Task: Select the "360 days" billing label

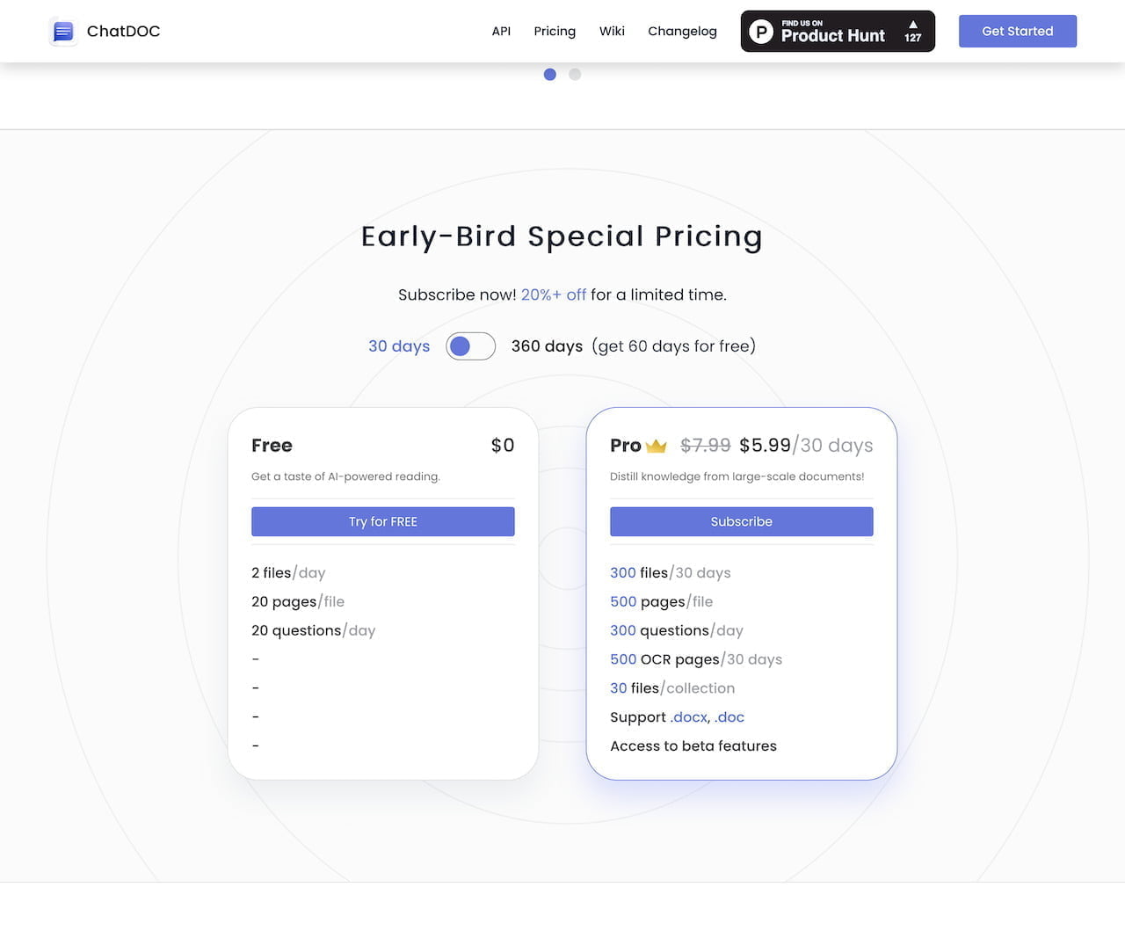Action: point(547,346)
